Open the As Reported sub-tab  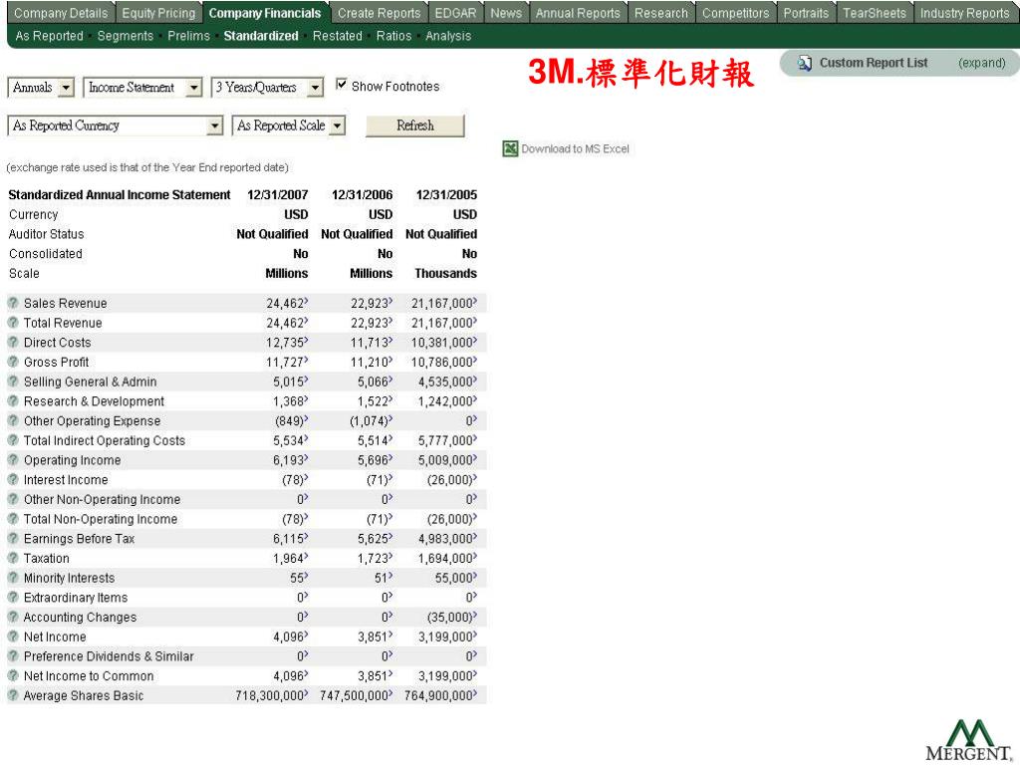50,36
